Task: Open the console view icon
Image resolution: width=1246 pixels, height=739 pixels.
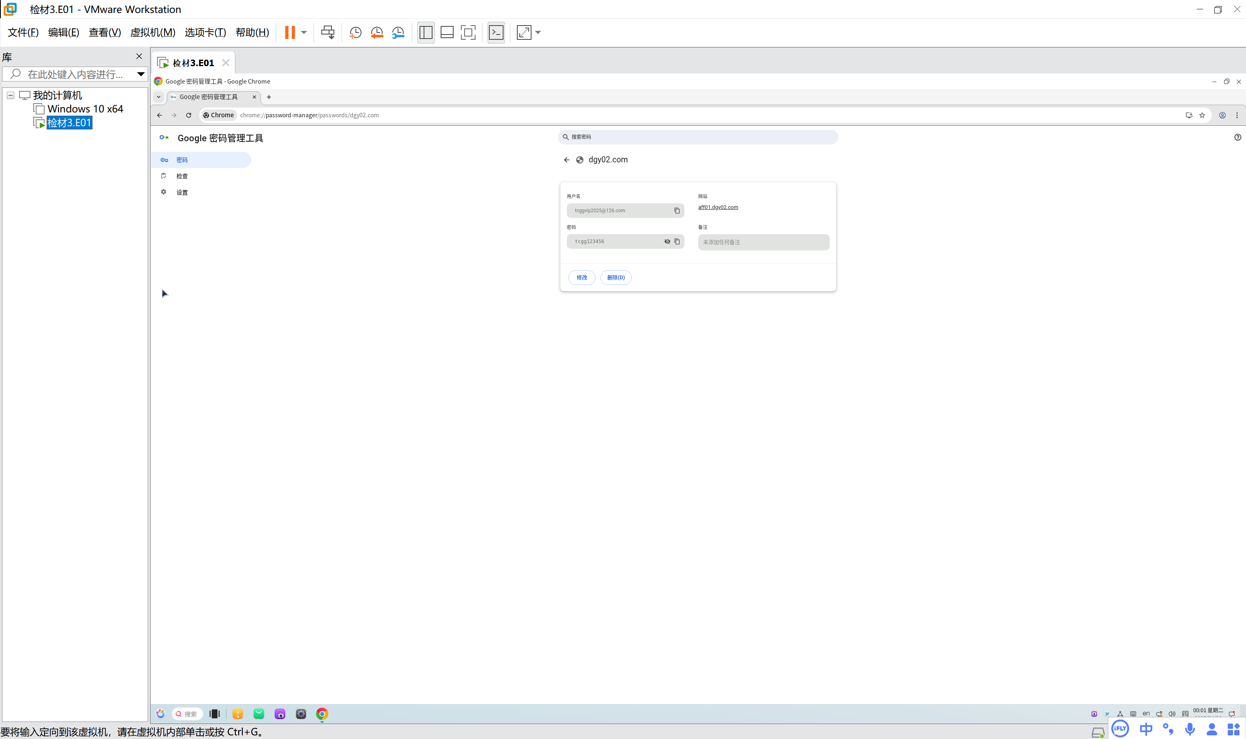Action: click(x=496, y=32)
